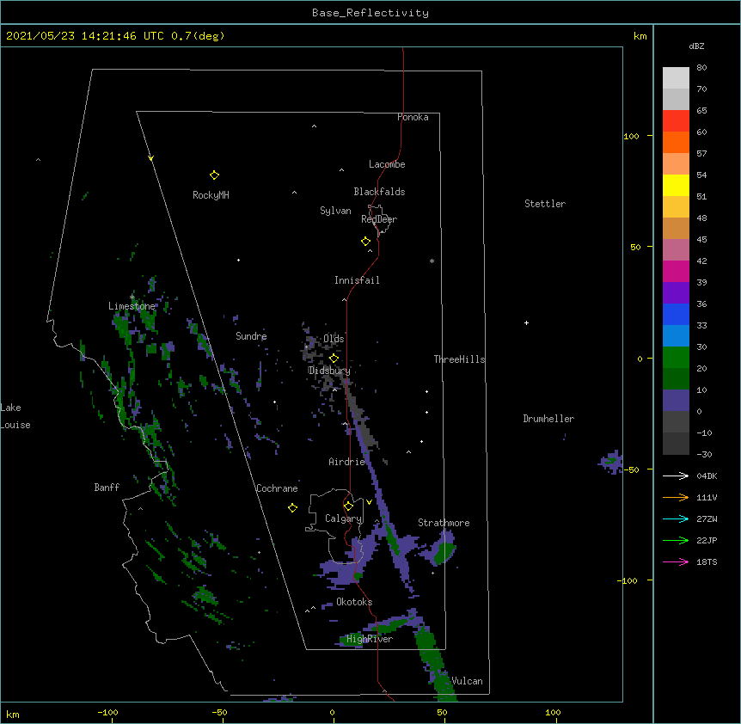
Task: Pick the lightest grey swatch atop dBZ scale
Action: pyautogui.click(x=676, y=78)
